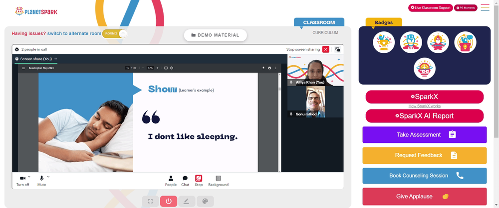This screenshot has width=499, height=208.
Task: Toggle the ROOM 2 switch
Action: tap(115, 33)
